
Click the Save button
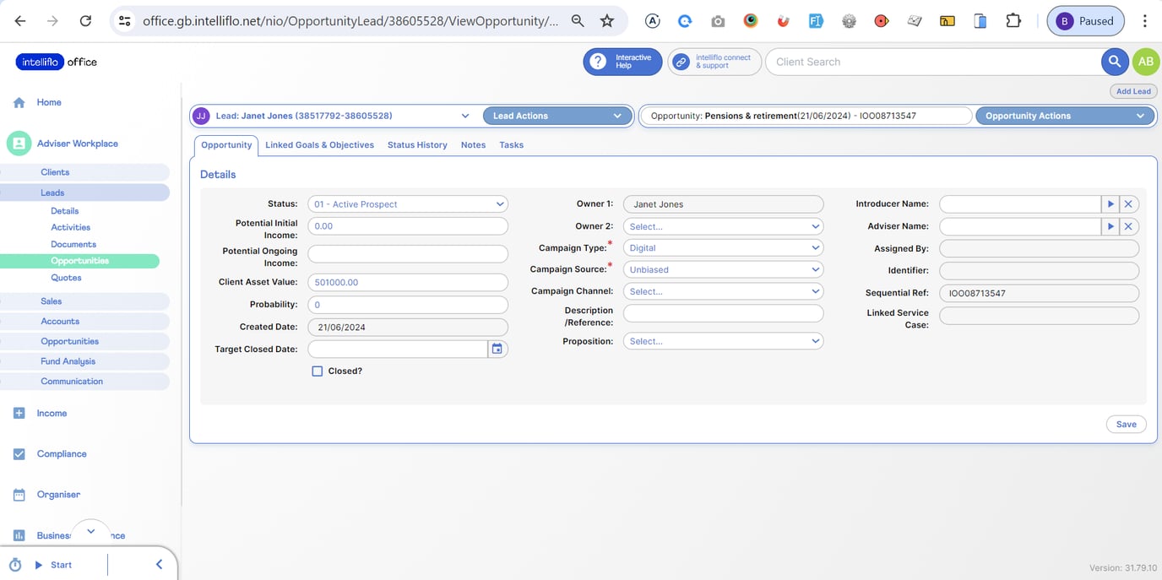click(x=1126, y=424)
